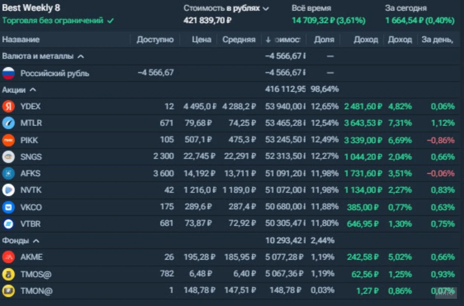Click the Всё время profit value
This screenshot has height=306, width=464.
[x=328, y=20]
